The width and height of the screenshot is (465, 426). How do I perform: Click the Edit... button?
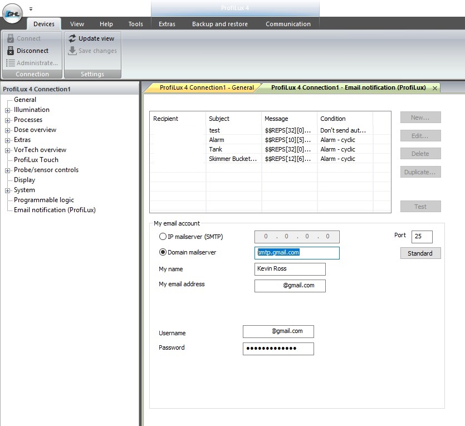pyautogui.click(x=420, y=136)
